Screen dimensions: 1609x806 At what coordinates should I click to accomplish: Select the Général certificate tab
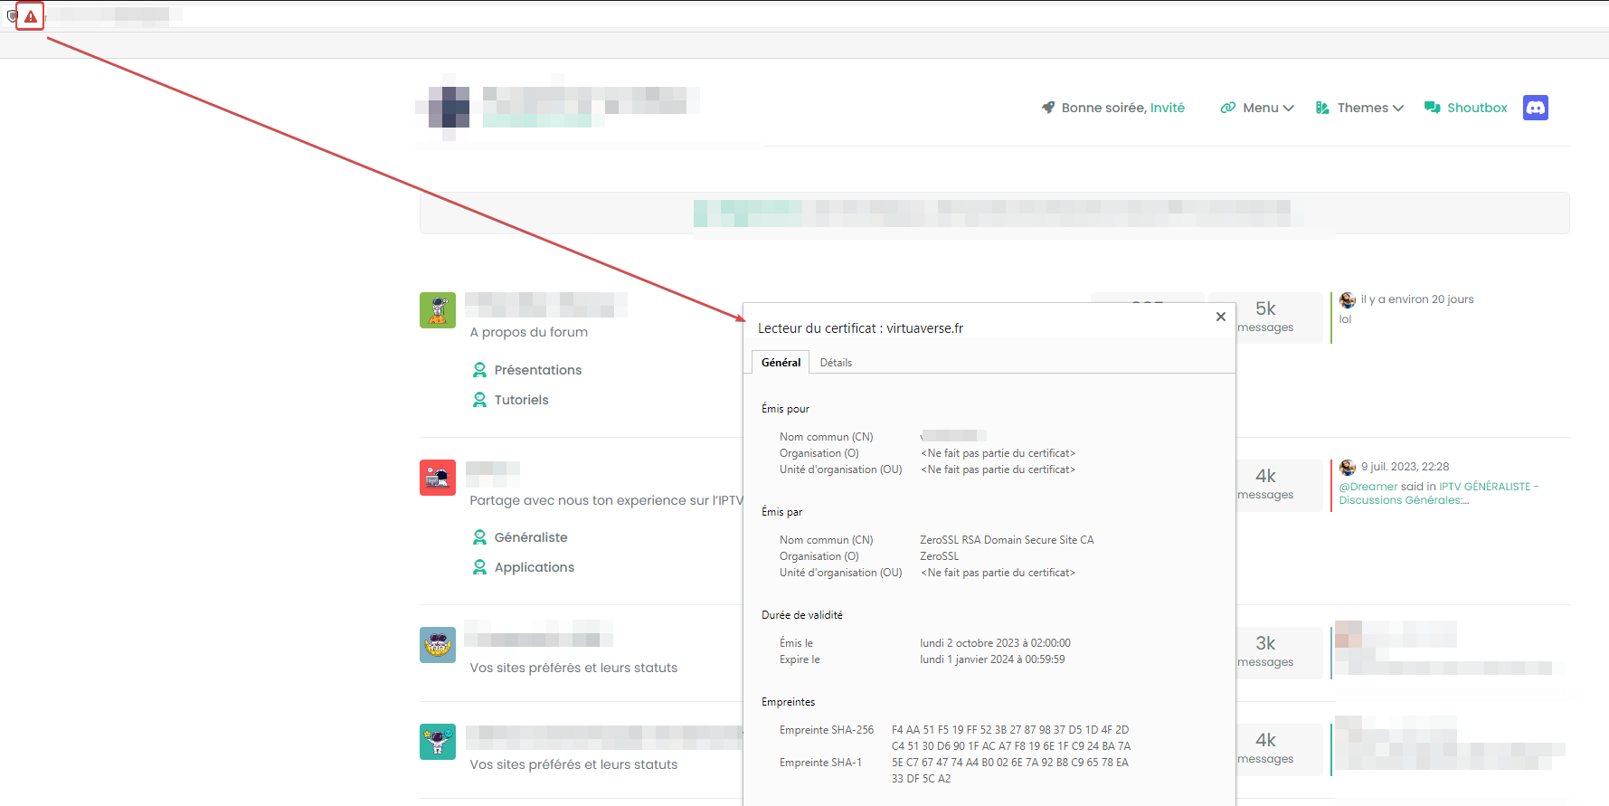tap(781, 363)
